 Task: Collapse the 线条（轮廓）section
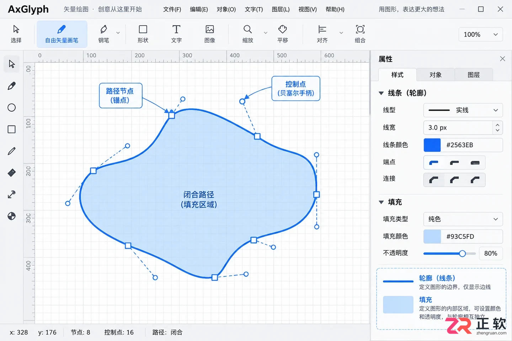click(x=381, y=93)
